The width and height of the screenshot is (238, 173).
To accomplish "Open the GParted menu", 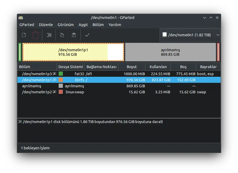I will (27, 25).
